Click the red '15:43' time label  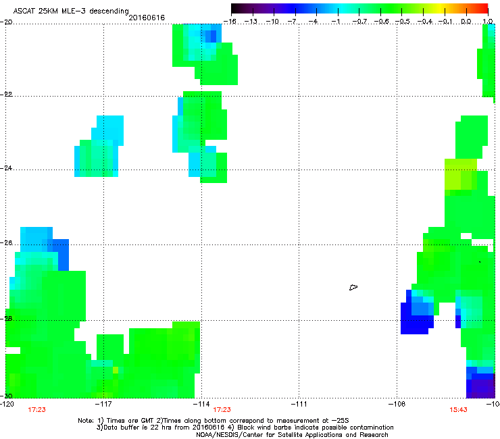[458, 410]
